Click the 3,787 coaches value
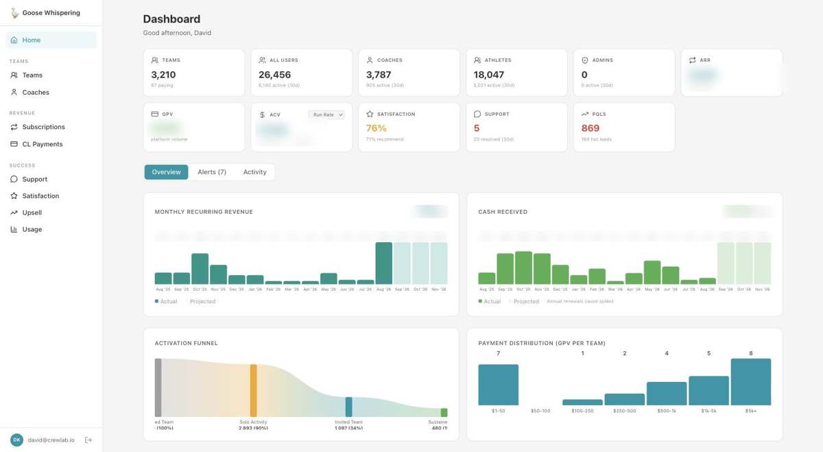 tap(379, 75)
